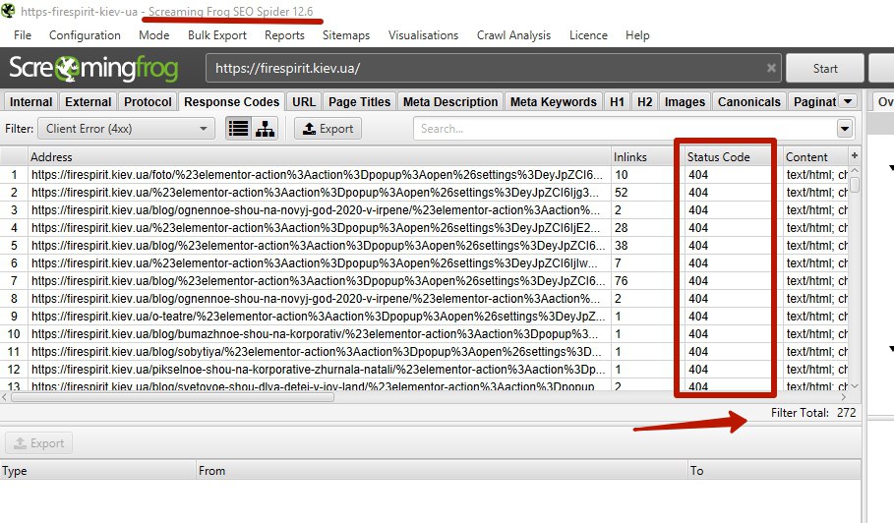
Task: Select row 12 pikselnoe-shou-na-korporative URL
Action: (x=317, y=370)
